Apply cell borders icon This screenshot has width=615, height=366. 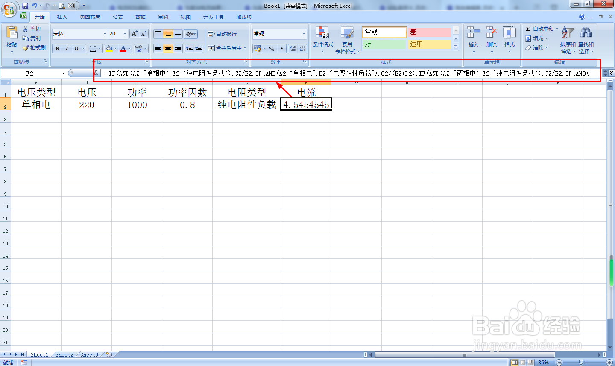click(x=93, y=49)
